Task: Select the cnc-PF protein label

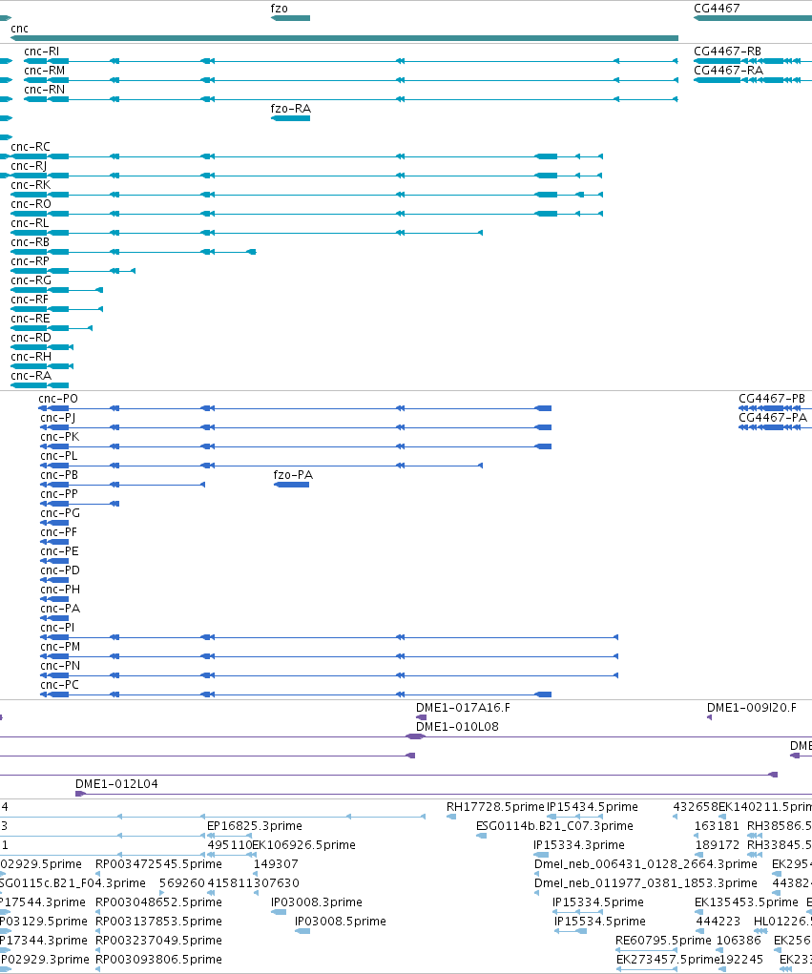Action: point(58,532)
